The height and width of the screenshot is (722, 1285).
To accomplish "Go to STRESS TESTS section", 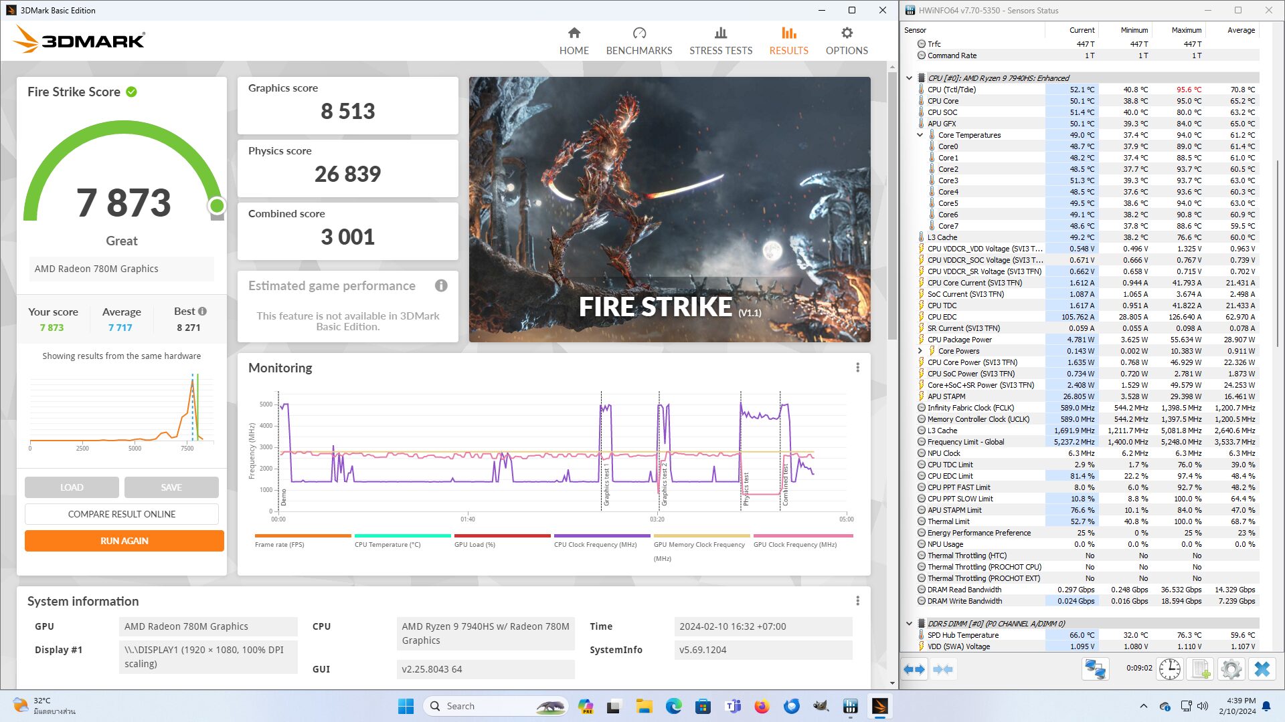I will point(721,41).
